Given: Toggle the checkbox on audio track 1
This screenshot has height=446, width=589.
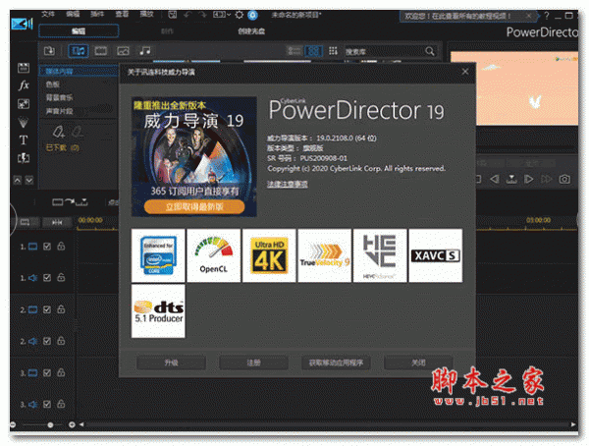Looking at the screenshot, I should coord(47,278).
